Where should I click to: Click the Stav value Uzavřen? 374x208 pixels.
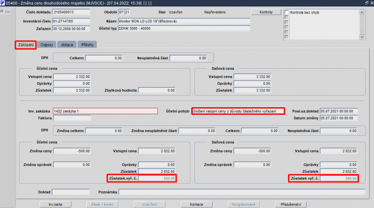[x=176, y=12]
